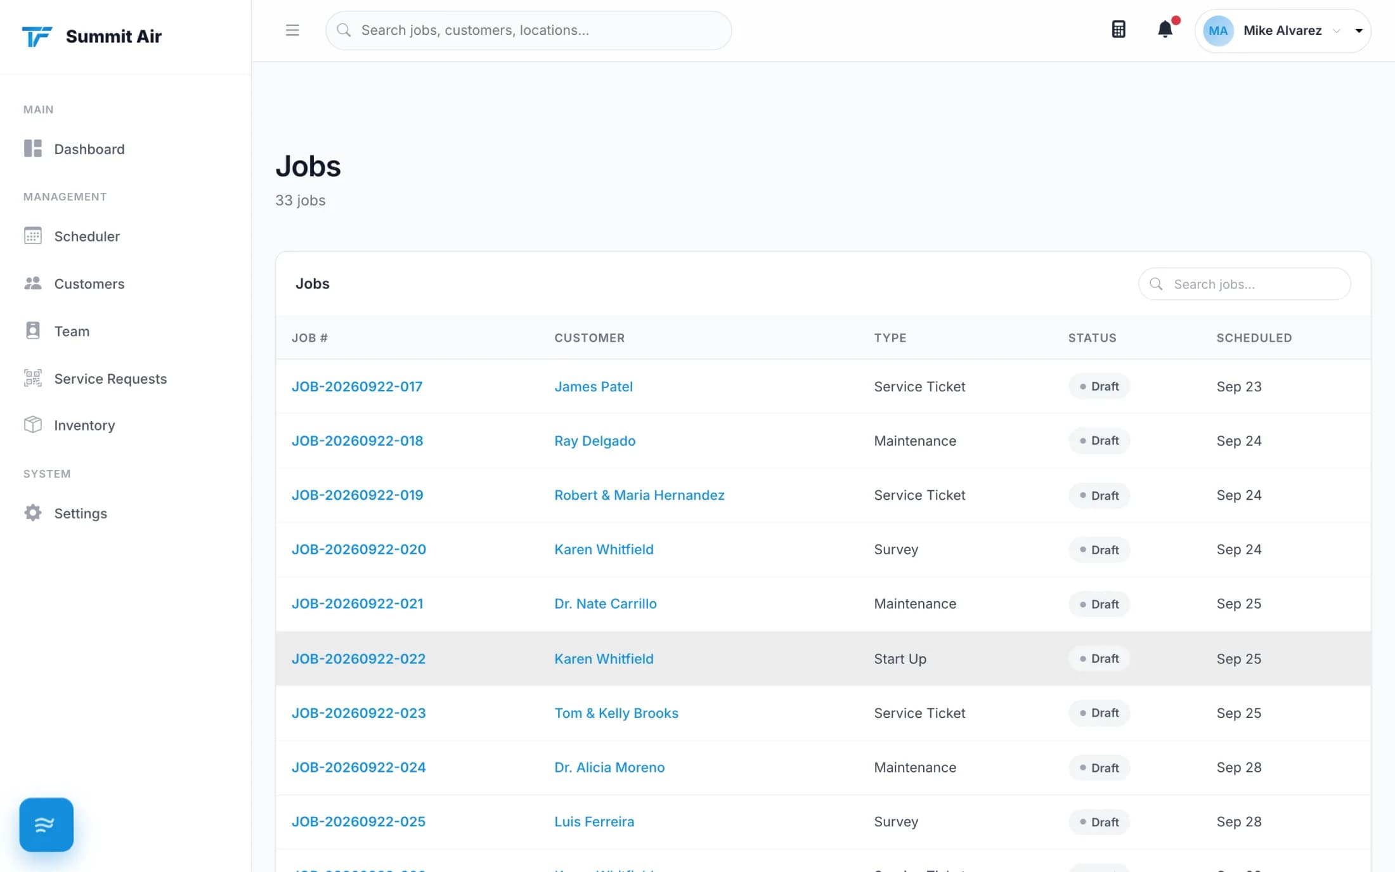
Task: Open customer Robert & Maria Hernandez
Action: click(x=639, y=495)
